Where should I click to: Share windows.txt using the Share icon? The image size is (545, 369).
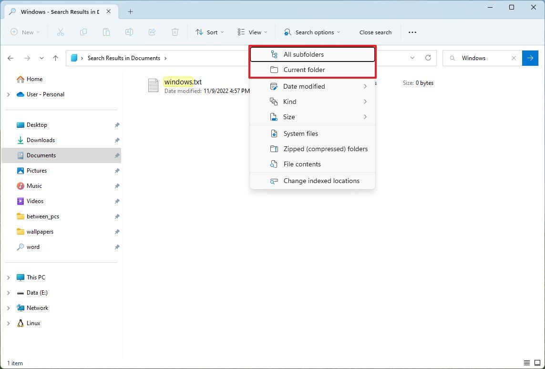[x=152, y=32]
